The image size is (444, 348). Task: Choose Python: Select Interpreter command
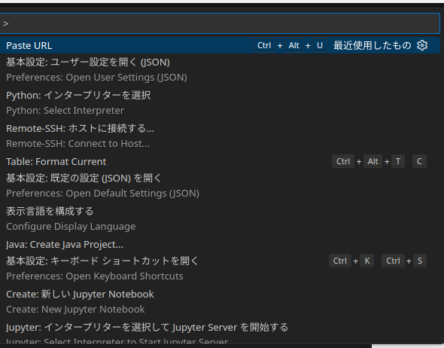click(220, 103)
